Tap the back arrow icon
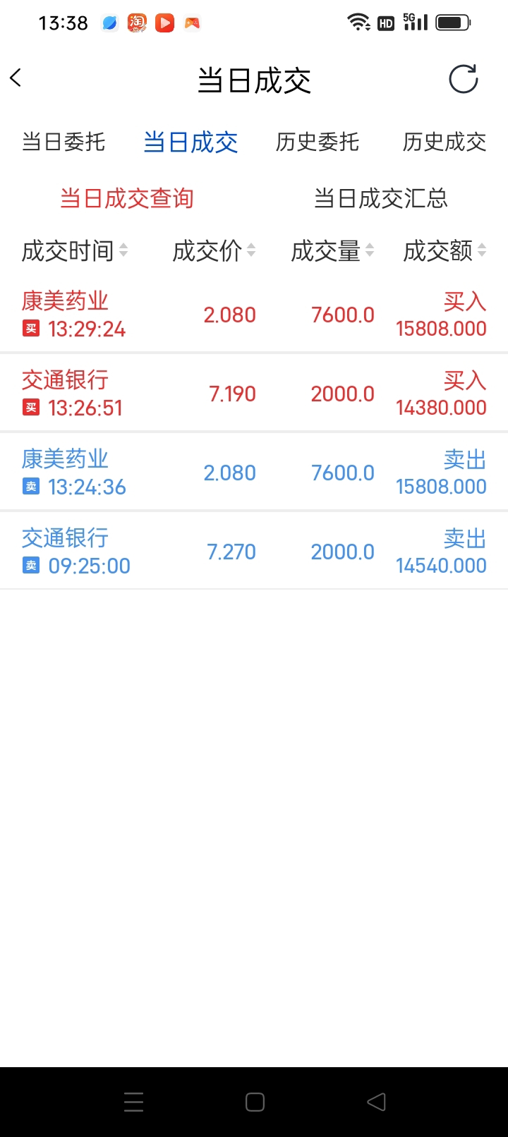 (16, 78)
